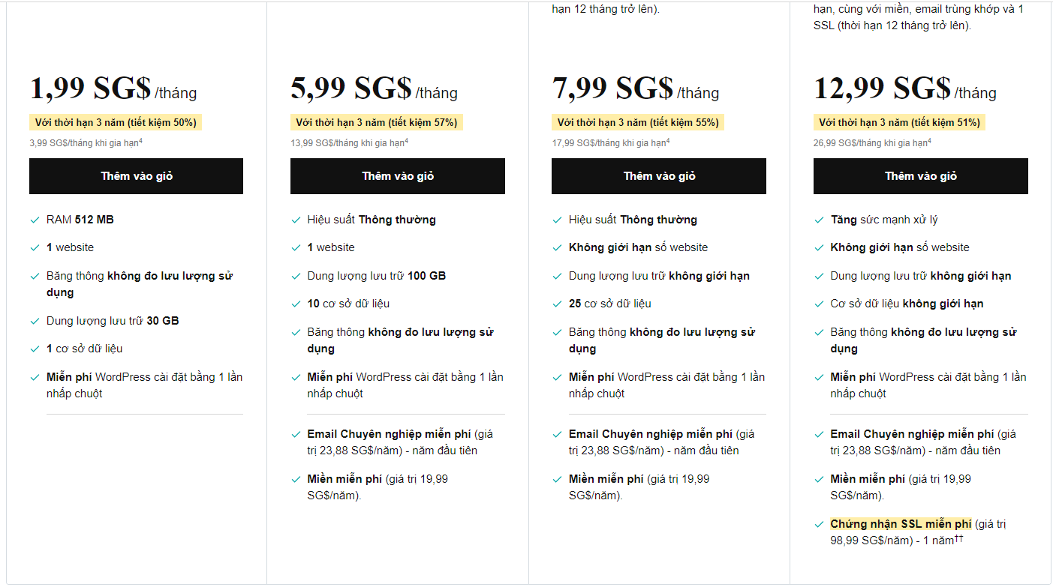The image size is (1053, 587).
Task: Open footnote 4 after the 26,99 SG$ renewal price
Action: coord(928,140)
